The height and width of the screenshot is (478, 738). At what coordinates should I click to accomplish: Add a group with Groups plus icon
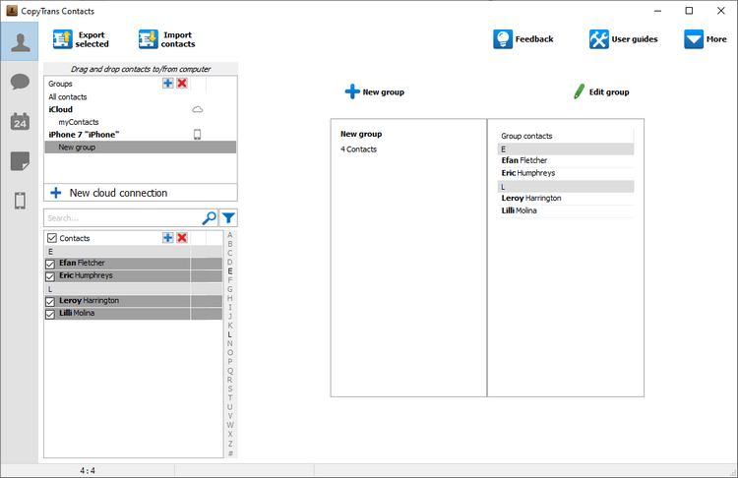coord(168,84)
